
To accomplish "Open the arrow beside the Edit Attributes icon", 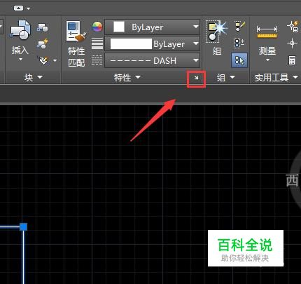I will pyautogui.click(x=55, y=60).
